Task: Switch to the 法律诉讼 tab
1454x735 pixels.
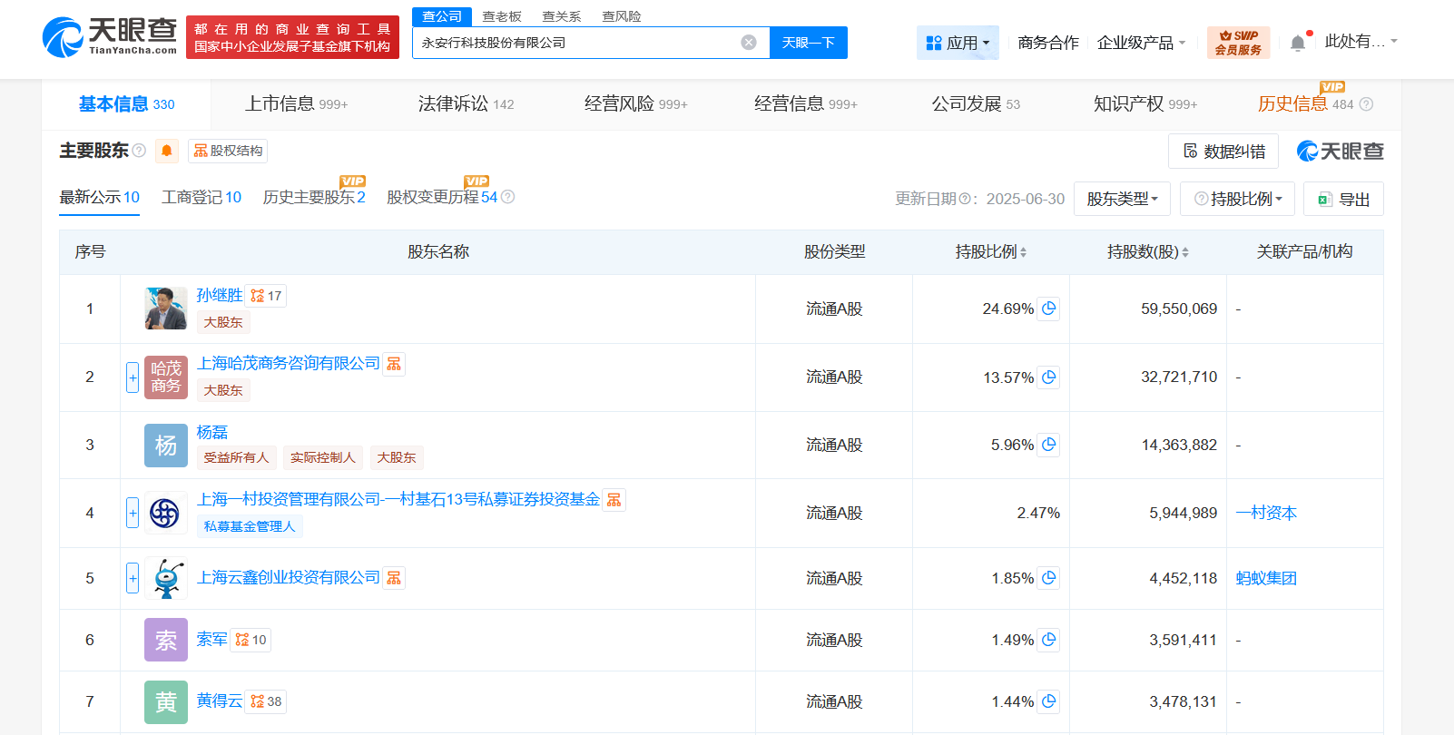Action: [466, 104]
